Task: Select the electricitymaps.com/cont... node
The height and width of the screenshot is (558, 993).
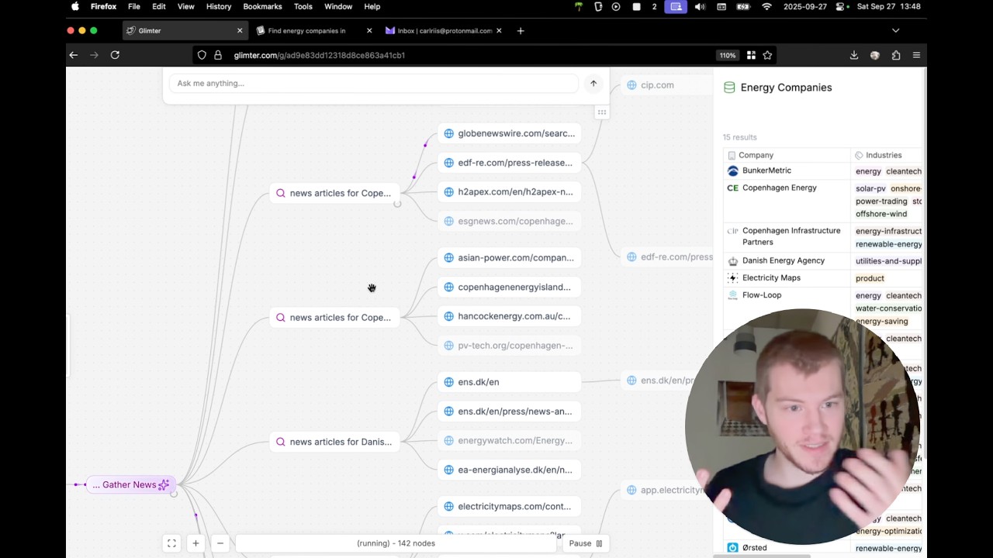Action: 510,506
